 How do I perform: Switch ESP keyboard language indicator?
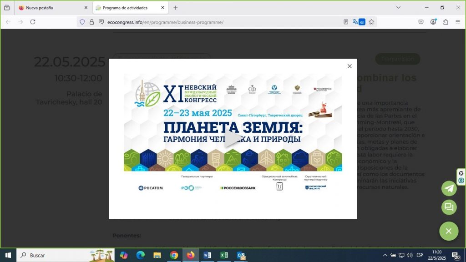(420, 255)
